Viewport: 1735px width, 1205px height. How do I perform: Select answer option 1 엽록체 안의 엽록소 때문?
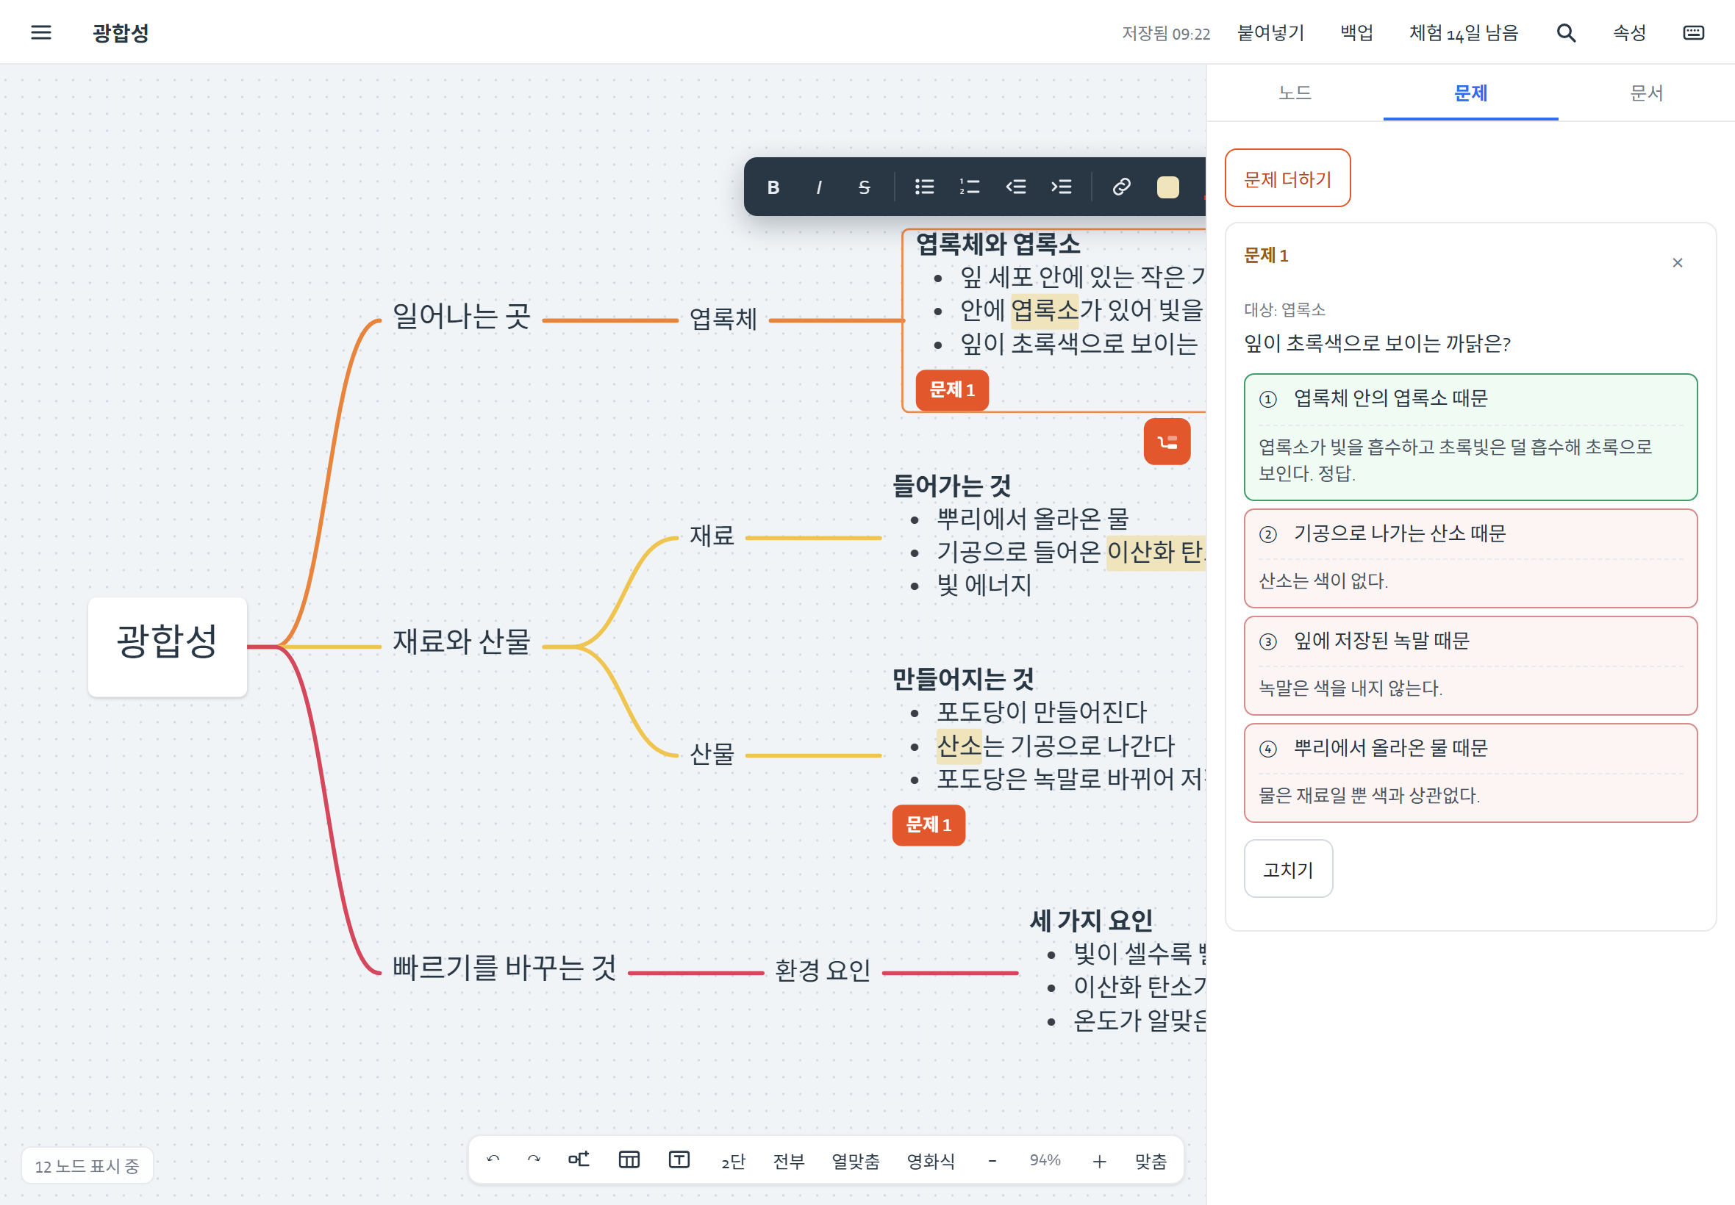click(x=1470, y=437)
